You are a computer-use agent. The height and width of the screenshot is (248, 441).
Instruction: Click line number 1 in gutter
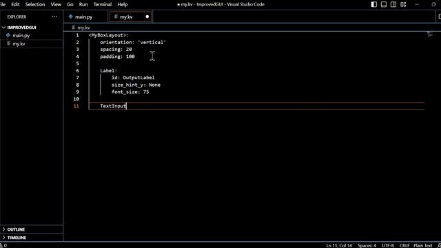pos(77,35)
